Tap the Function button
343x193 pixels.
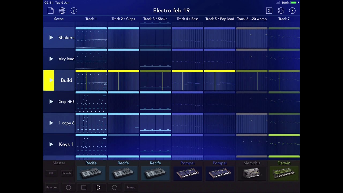52,187
